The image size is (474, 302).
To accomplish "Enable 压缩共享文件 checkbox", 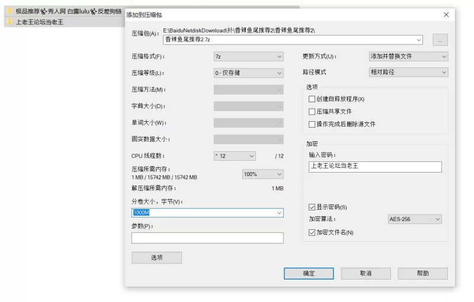I will tap(312, 112).
